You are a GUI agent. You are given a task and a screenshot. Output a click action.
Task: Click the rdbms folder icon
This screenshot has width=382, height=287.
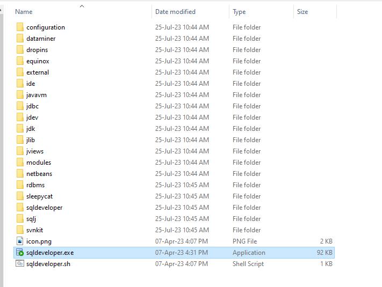(x=20, y=185)
